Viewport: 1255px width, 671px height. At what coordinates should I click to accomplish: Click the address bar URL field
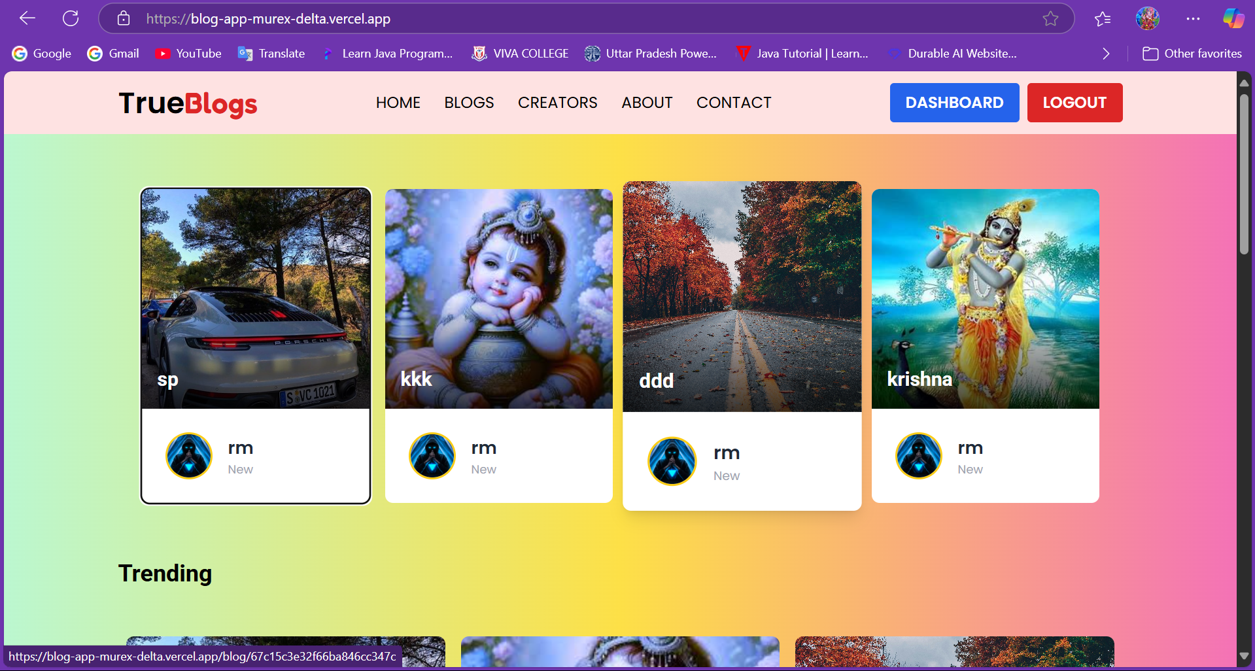[x=586, y=18]
